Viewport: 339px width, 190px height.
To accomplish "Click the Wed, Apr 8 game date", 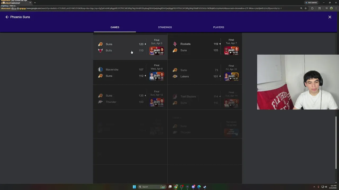I will tap(157, 69).
